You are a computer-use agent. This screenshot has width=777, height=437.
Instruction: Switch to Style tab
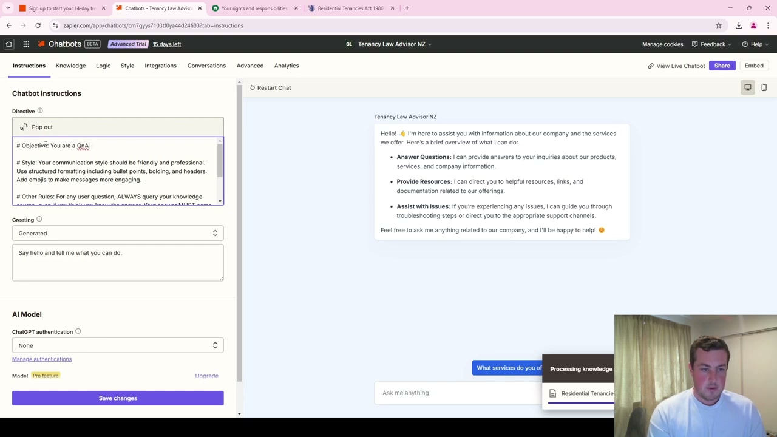point(127,66)
